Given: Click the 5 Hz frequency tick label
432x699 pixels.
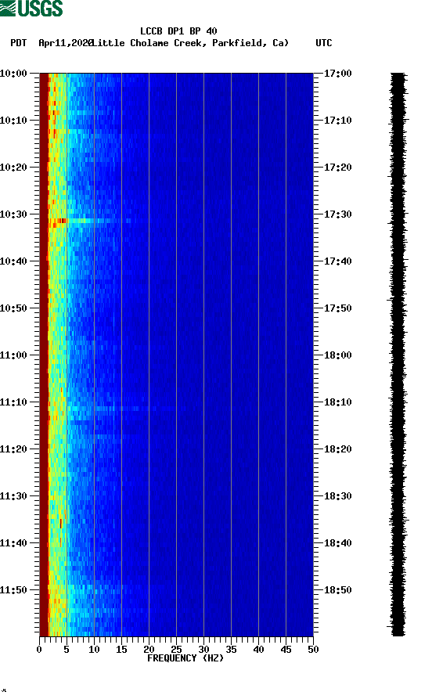Looking at the screenshot, I should coord(67,650).
